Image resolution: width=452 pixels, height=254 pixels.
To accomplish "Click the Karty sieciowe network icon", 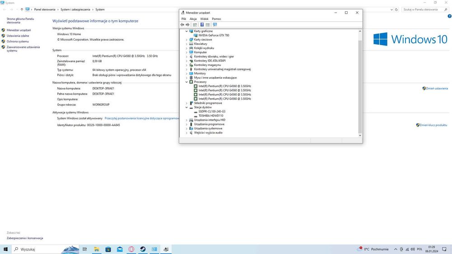I will (x=191, y=40).
